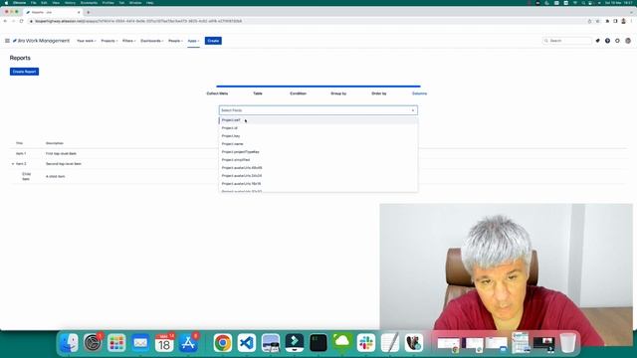Select Project.avatarUrls.16x16 option
This screenshot has height=358, width=637.
point(318,183)
